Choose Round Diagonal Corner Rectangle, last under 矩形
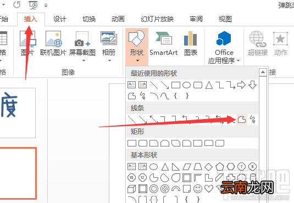 pos(220,143)
